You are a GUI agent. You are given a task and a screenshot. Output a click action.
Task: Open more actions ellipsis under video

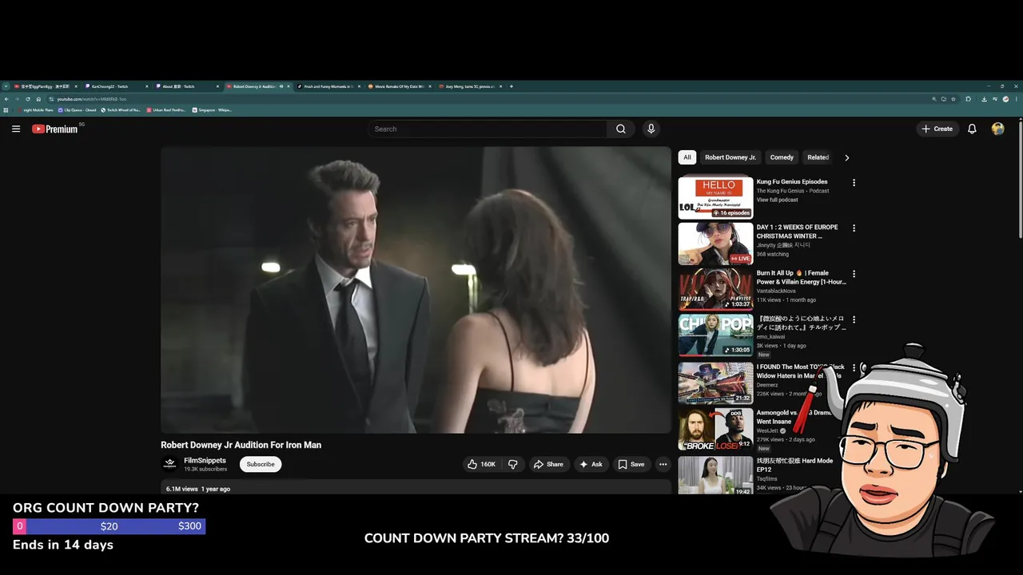(x=663, y=464)
